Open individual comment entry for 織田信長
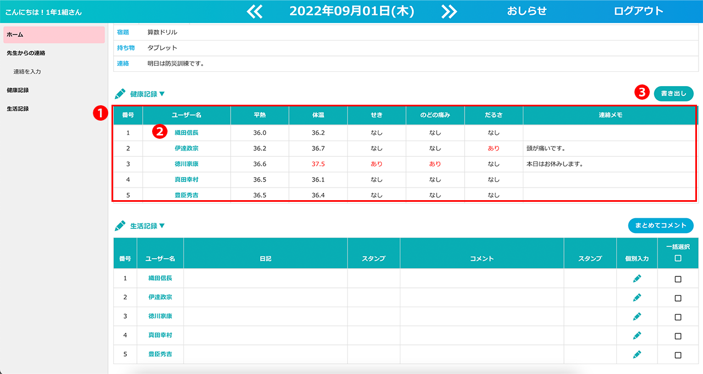 (x=637, y=279)
